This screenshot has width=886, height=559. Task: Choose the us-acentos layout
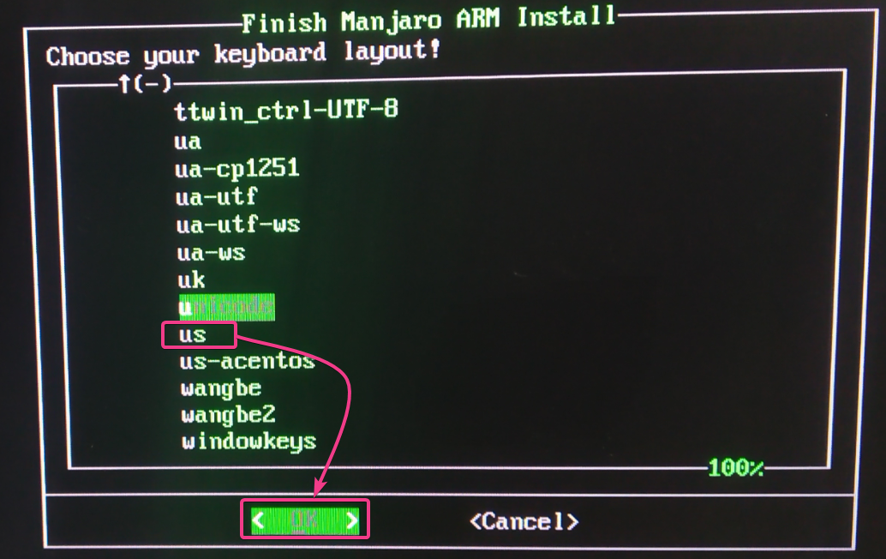tap(247, 361)
